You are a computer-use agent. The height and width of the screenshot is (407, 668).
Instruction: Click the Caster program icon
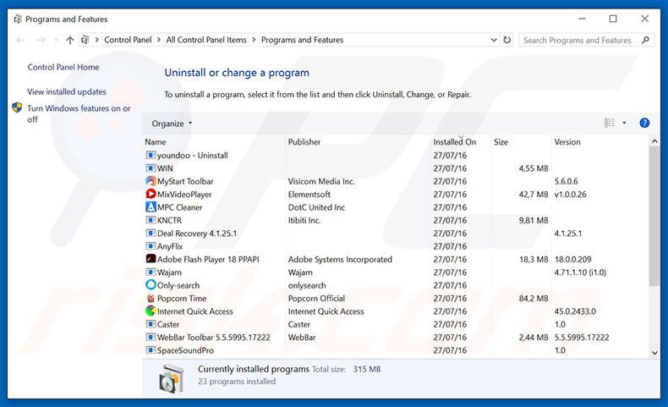151,324
